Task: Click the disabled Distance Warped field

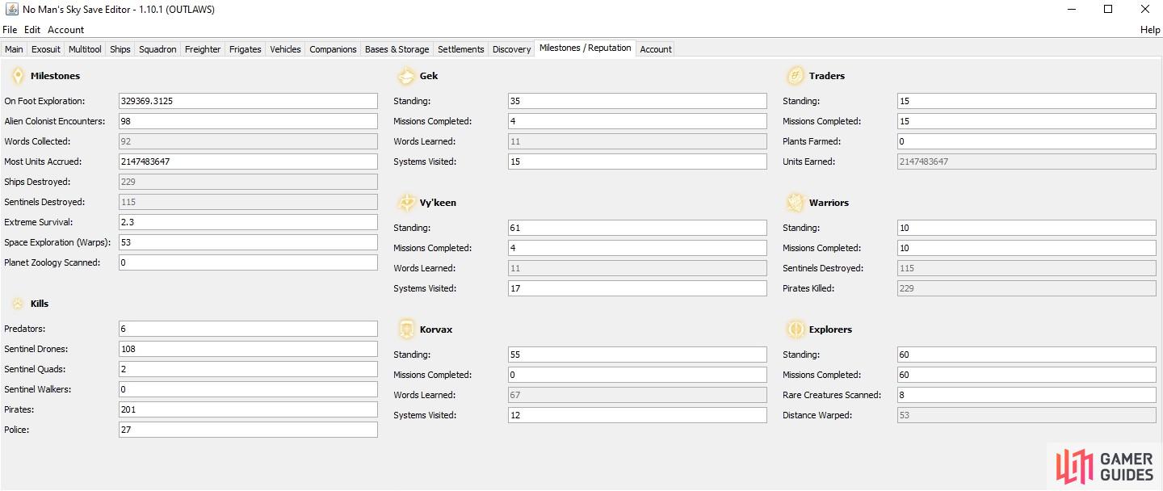Action: click(1027, 415)
